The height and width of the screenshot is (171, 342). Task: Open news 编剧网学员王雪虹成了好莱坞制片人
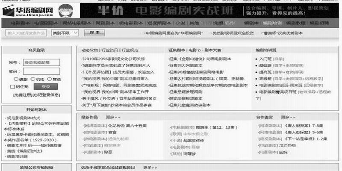click(x=116, y=65)
